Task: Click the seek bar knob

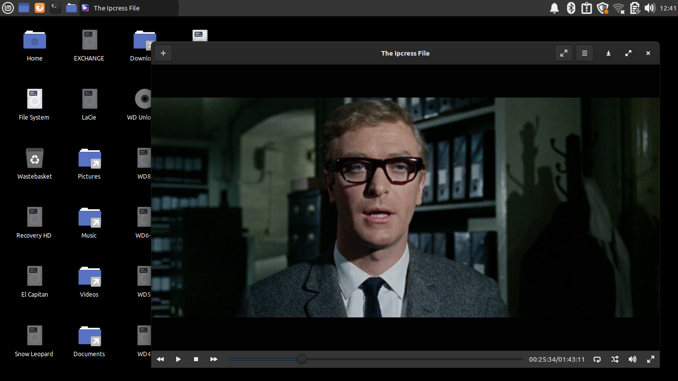Action: [x=302, y=359]
